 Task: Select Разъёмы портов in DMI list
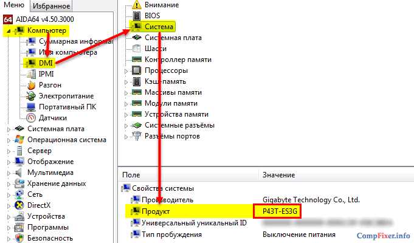tap(172, 137)
